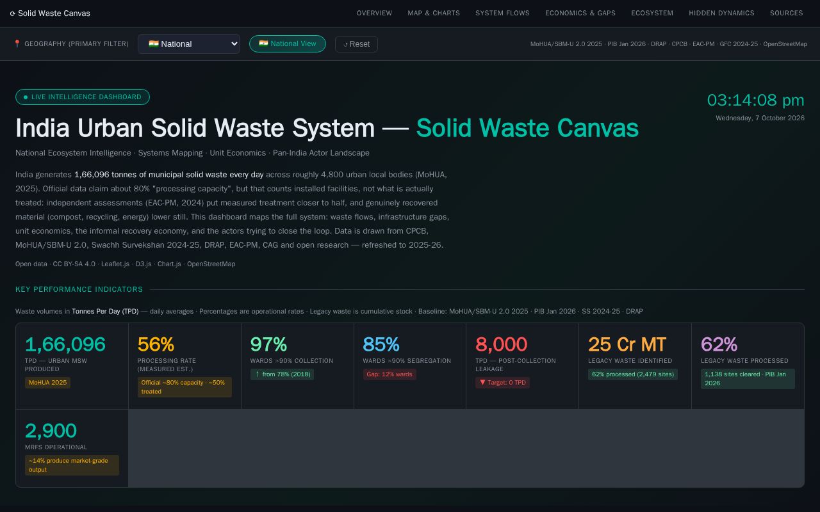Click the 62% processed (2,479 sites) badge
Image resolution: width=820 pixels, height=512 pixels.
[x=633, y=374]
